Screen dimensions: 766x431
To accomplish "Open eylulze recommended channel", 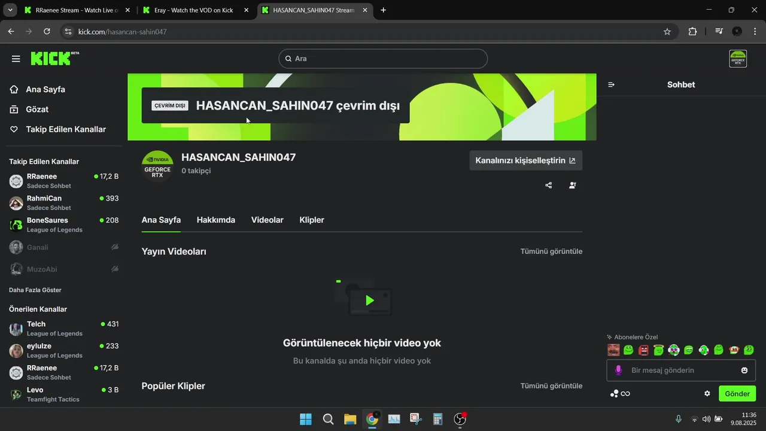I will [63, 350].
